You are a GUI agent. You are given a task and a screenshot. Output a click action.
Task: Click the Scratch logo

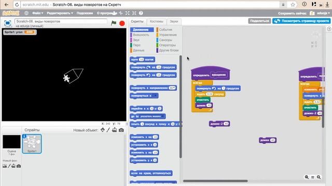11,13
